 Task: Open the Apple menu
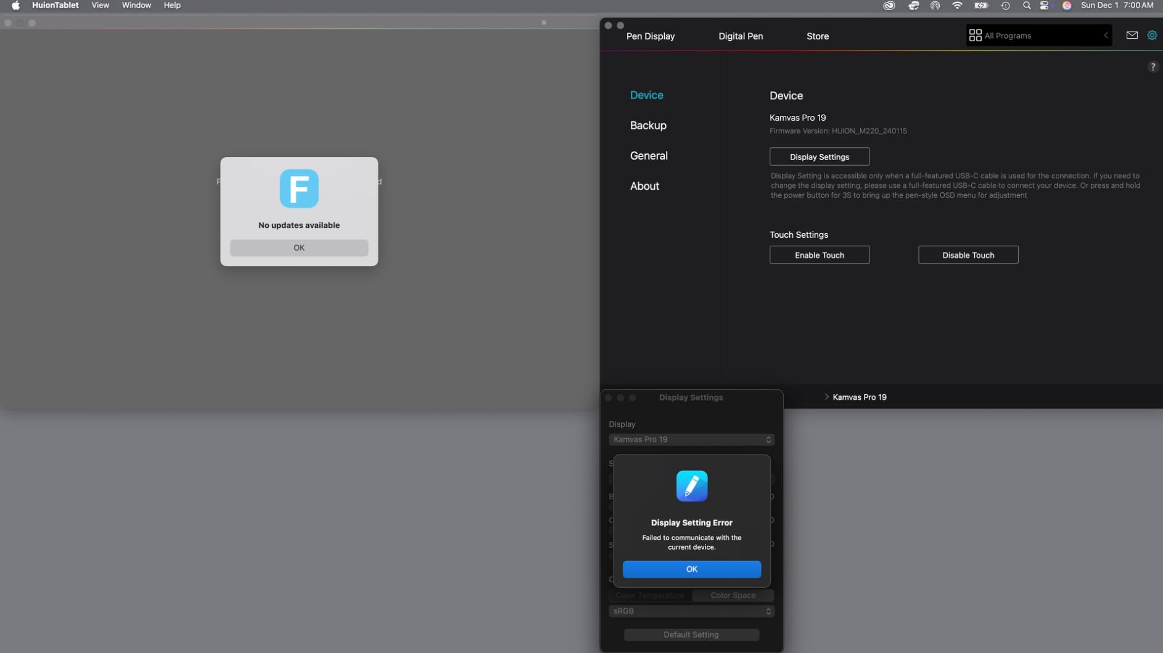[x=15, y=6]
